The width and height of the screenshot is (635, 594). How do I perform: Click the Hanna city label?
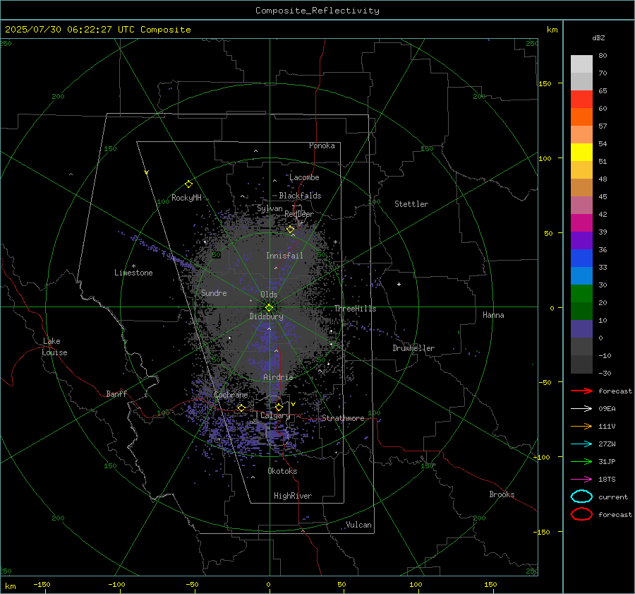click(493, 315)
